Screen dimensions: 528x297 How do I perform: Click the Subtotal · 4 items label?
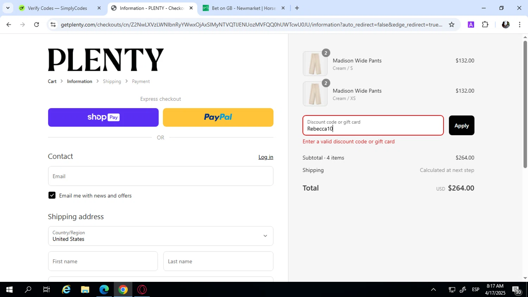(323, 158)
